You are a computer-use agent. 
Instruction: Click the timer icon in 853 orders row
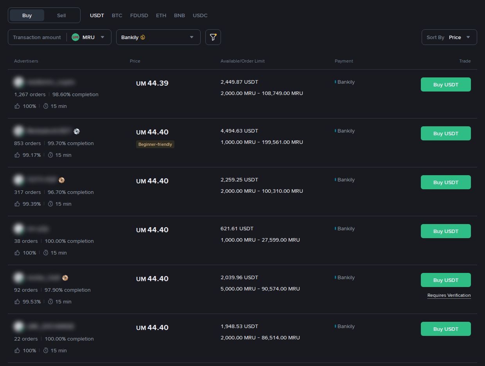[x=50, y=155]
